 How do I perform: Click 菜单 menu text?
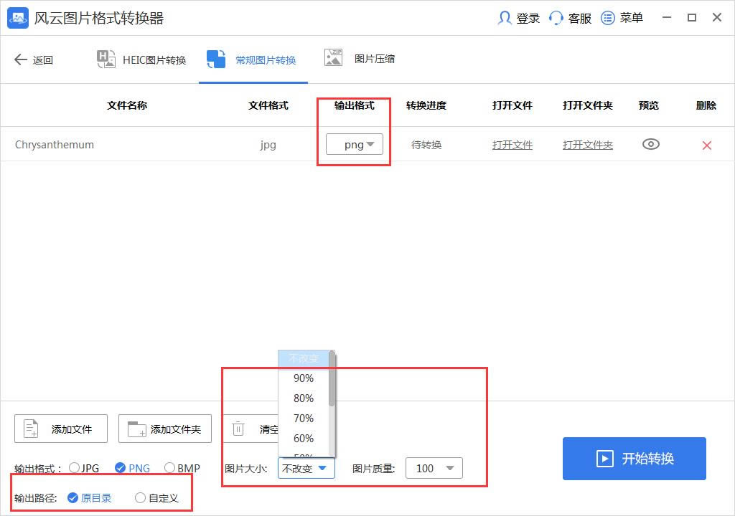pyautogui.click(x=632, y=18)
